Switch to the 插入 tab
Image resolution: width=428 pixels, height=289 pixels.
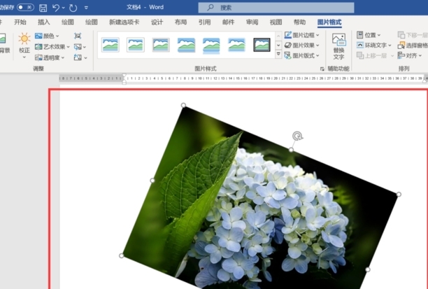[x=43, y=22]
